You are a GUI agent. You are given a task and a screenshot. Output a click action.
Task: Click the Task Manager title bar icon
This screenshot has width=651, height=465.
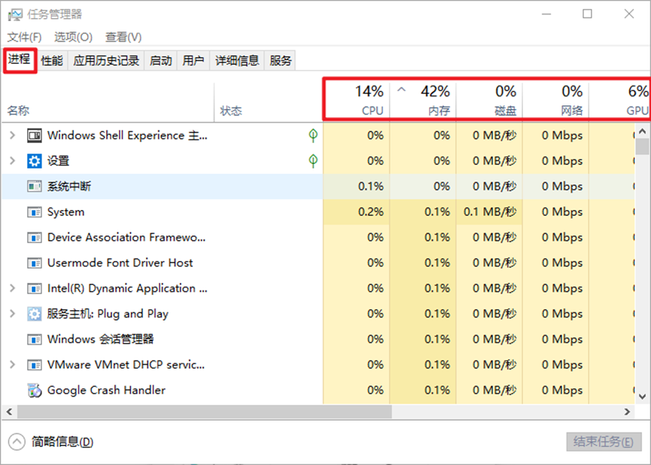14,14
